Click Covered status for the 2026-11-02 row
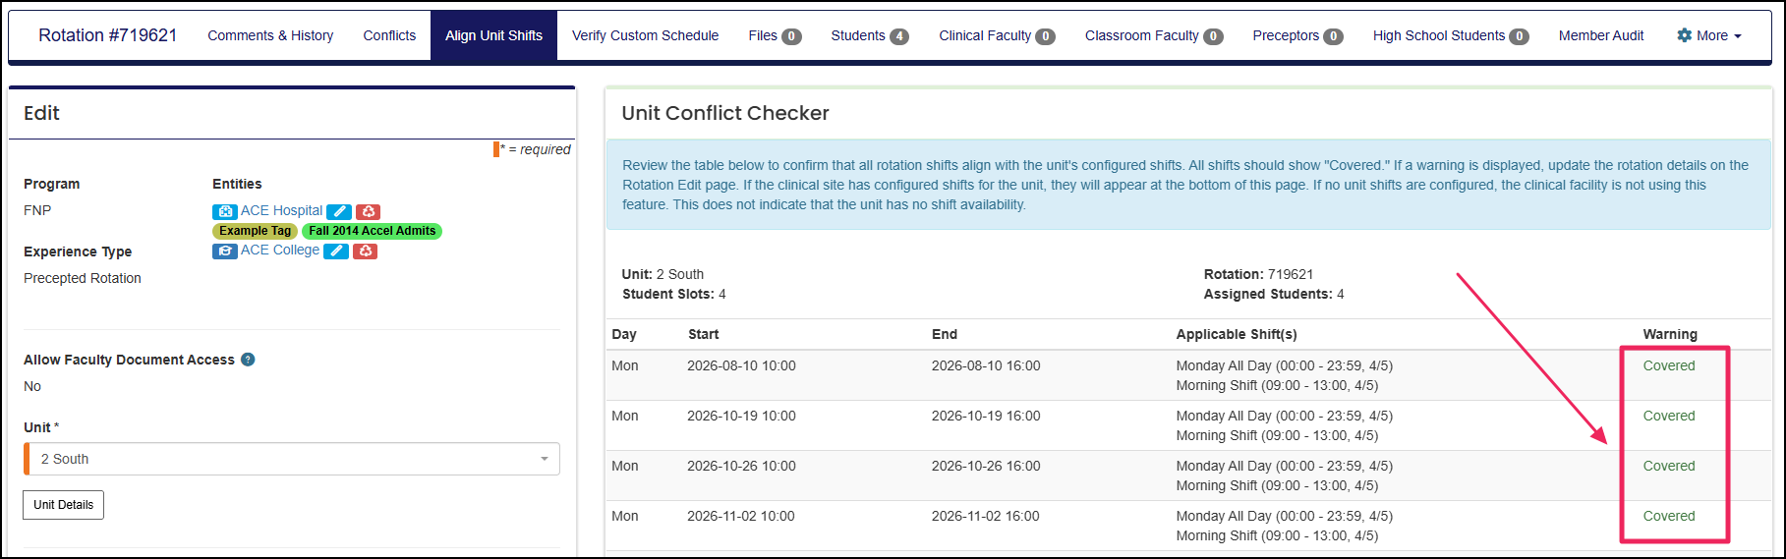This screenshot has height=559, width=1786. pos(1669,516)
